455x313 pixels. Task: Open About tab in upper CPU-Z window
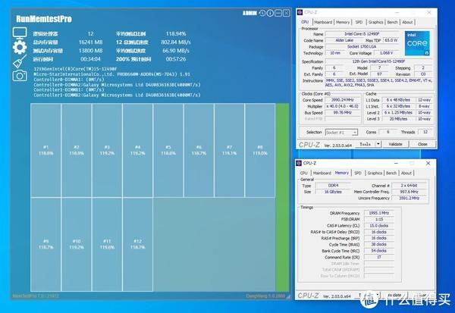(407, 22)
